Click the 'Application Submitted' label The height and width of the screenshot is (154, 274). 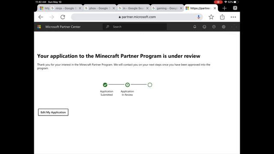[107, 93]
